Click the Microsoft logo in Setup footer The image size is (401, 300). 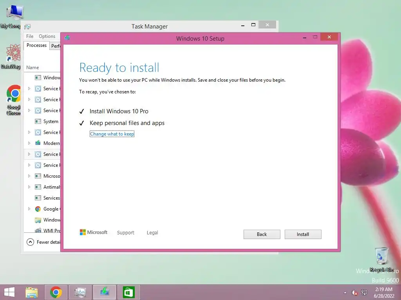(94, 232)
